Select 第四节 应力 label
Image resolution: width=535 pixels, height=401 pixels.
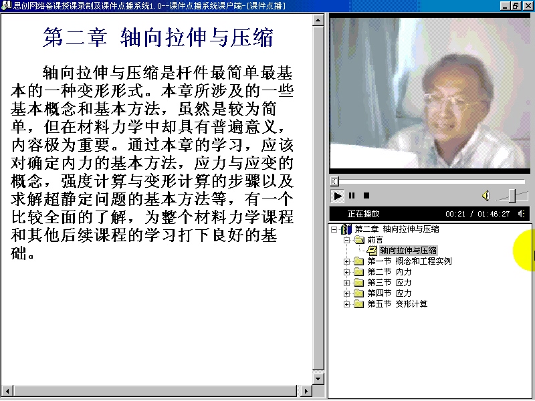(389, 293)
